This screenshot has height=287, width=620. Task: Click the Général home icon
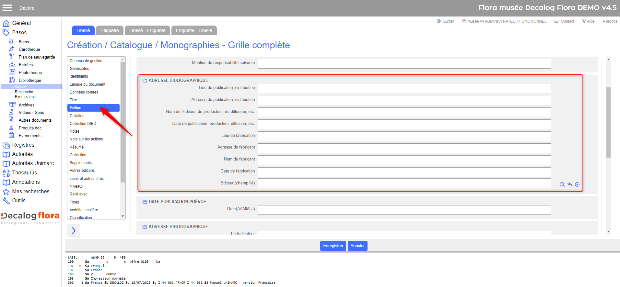[6, 23]
